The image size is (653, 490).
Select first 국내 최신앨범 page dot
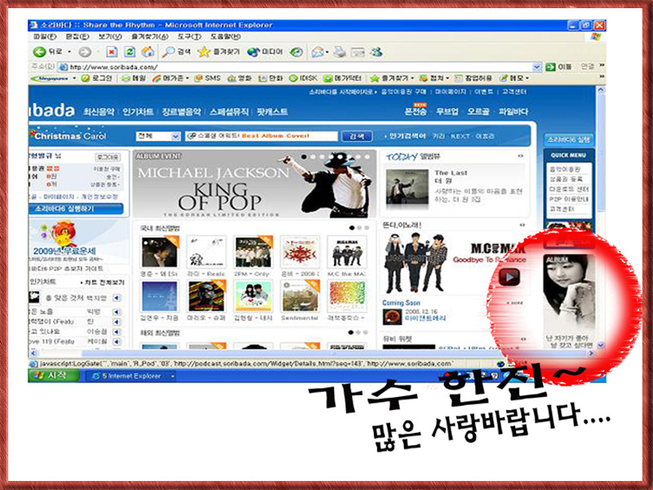pos(352,228)
